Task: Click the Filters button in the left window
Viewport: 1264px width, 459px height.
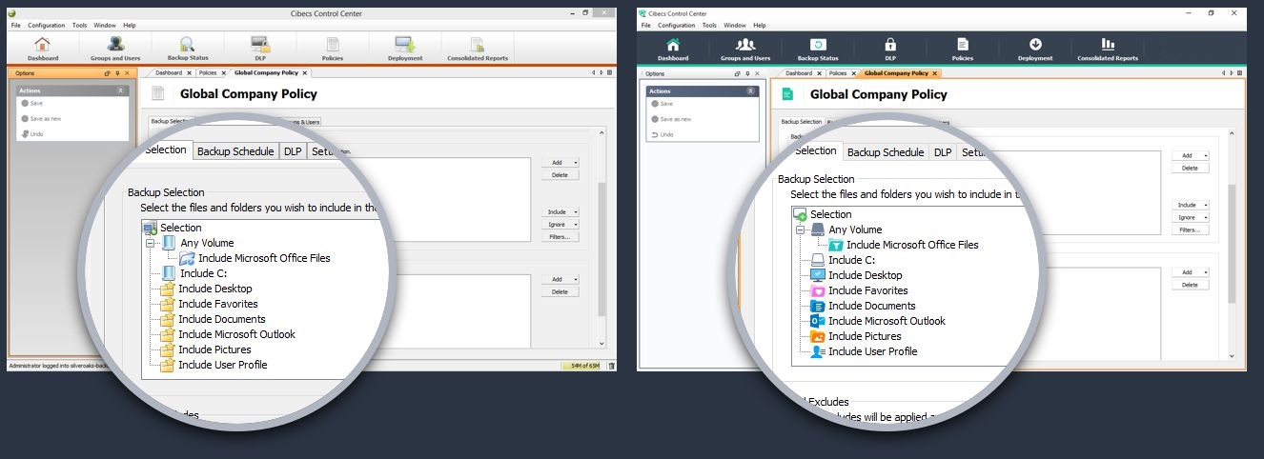Action: [x=560, y=237]
